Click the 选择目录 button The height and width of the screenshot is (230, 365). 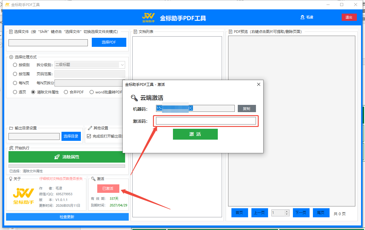(x=71, y=136)
